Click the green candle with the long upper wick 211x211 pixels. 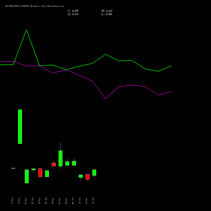pos(60,158)
